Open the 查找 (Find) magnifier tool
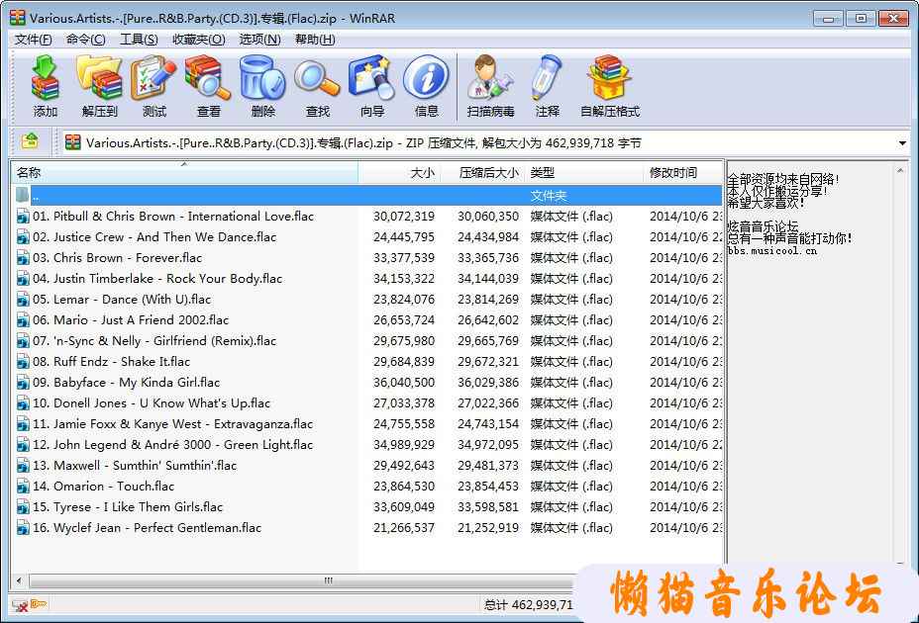 [x=317, y=85]
